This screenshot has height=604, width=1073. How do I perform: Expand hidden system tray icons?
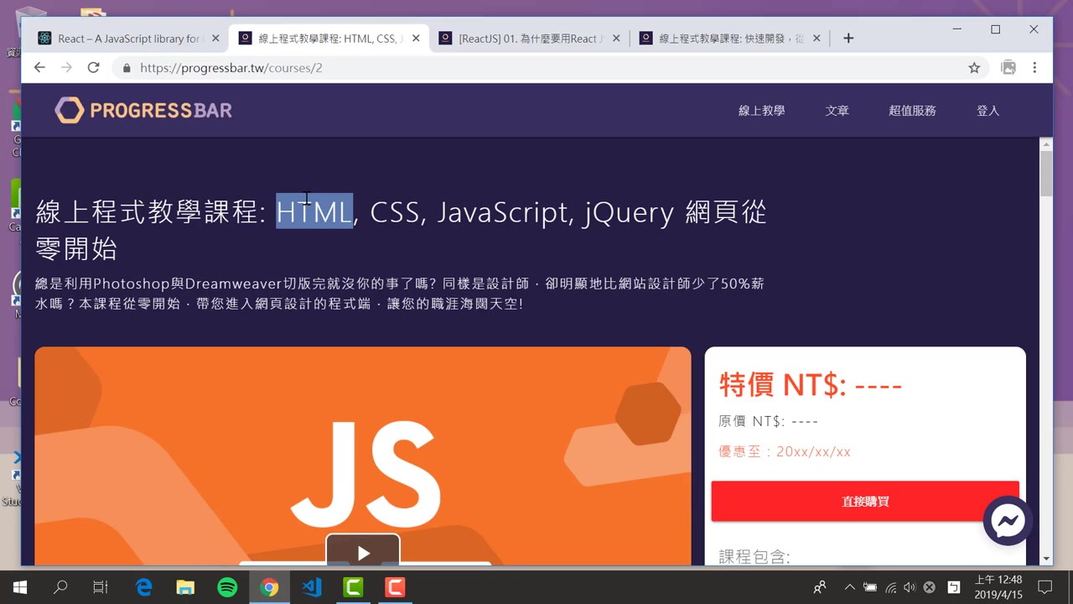point(850,587)
